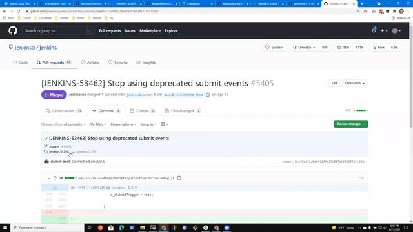The width and height of the screenshot is (413, 232).
Task: Focus the Search or jump to field
Action: click(58, 31)
